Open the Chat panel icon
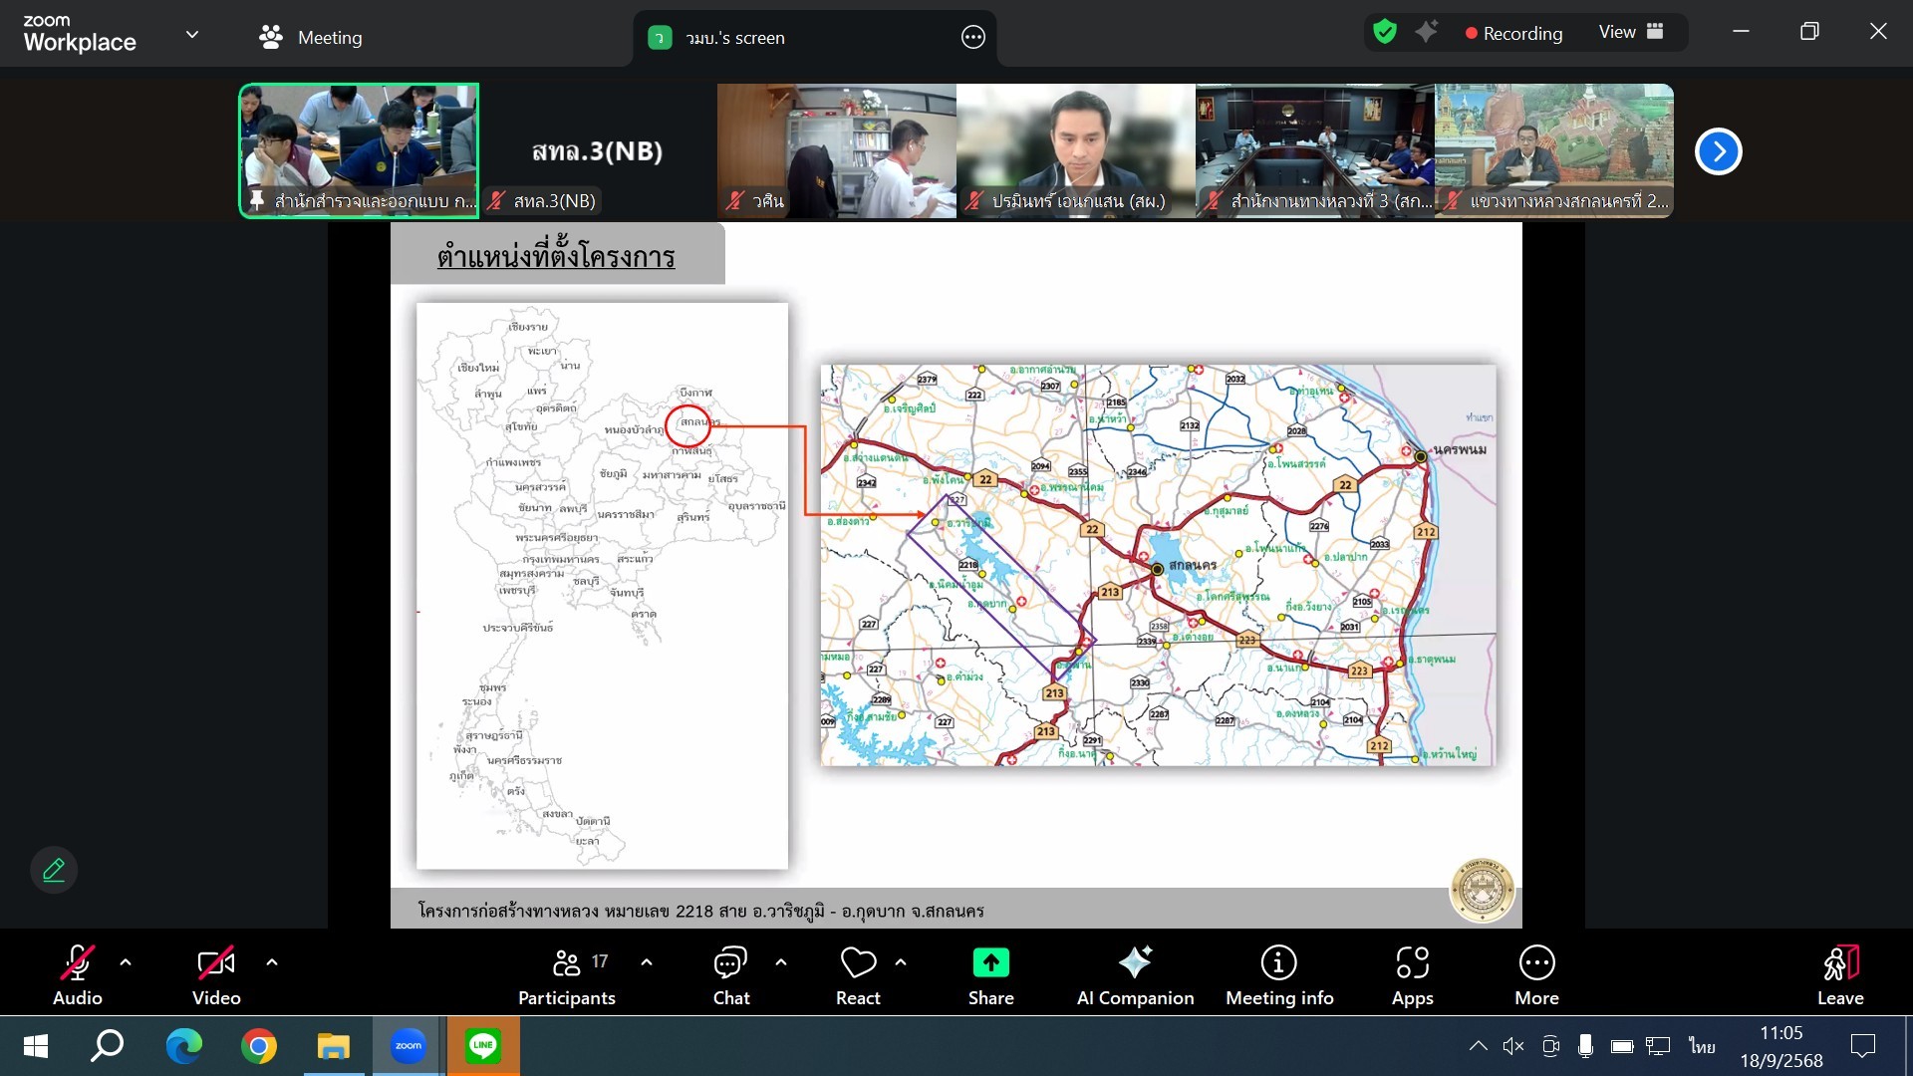The width and height of the screenshot is (1913, 1076). [x=730, y=963]
